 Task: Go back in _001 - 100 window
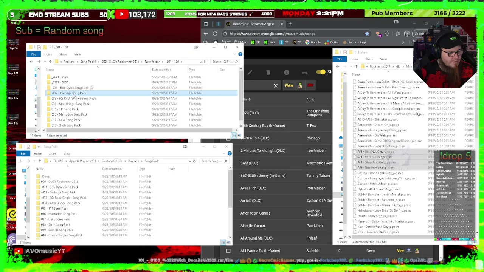click(31, 62)
